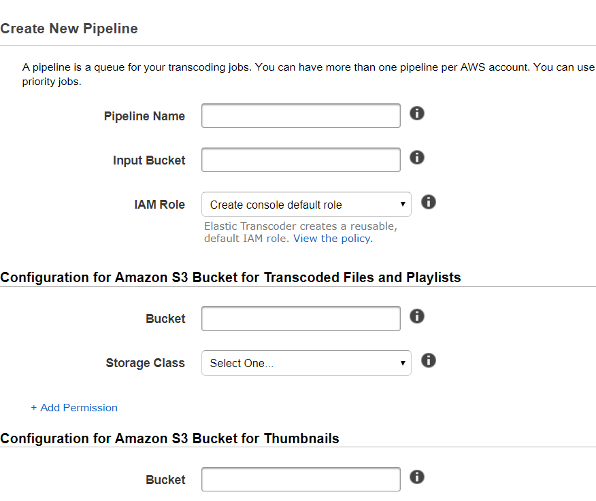This screenshot has height=501, width=596.
Task: Open the Storage Class 'Select One...' dropdown
Action: (x=306, y=363)
